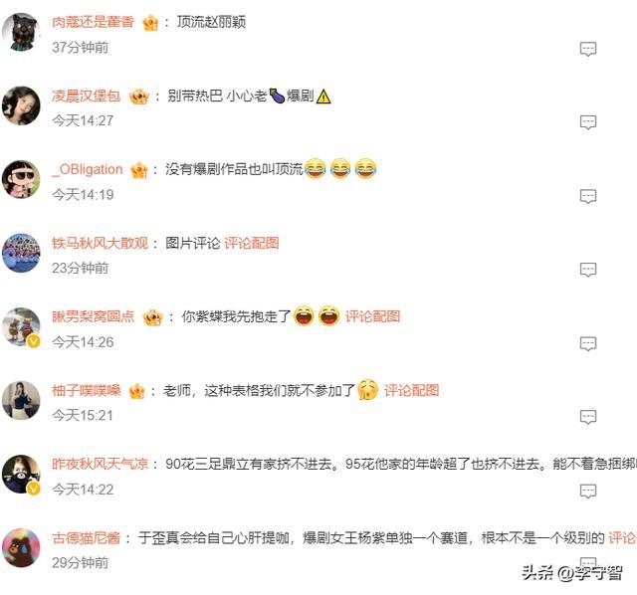Screen dimensions: 637x595
Task: Open the reply icon on 凌晨汉堡包's comment
Action: [x=588, y=121]
